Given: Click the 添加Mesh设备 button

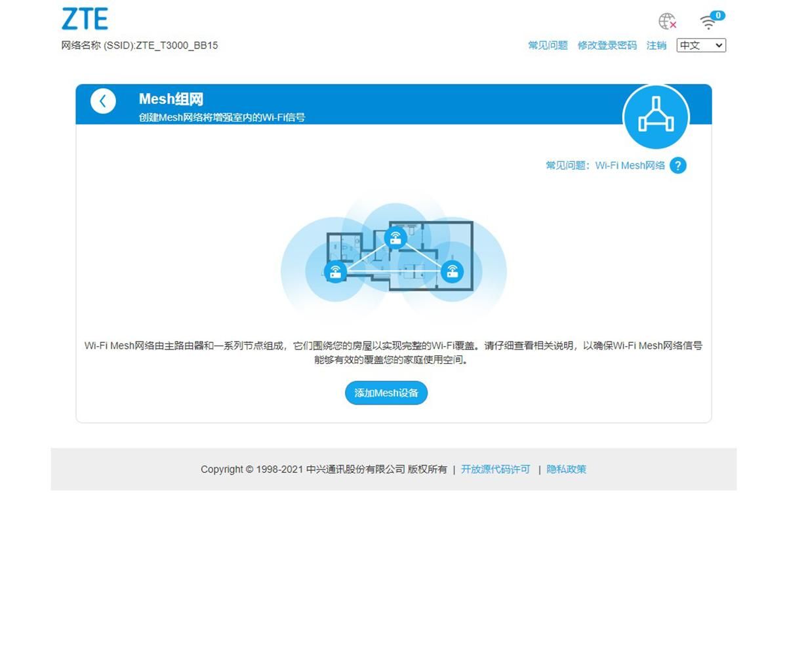Looking at the screenshot, I should [386, 393].
